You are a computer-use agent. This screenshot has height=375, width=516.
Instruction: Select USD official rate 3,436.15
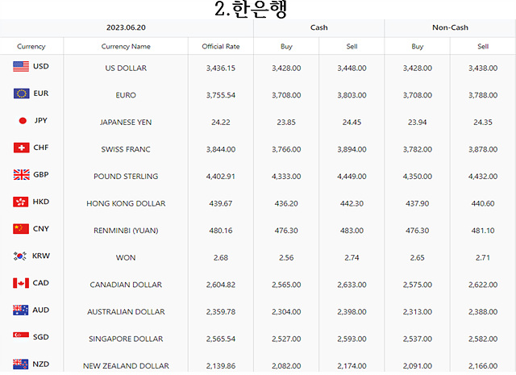pos(221,69)
